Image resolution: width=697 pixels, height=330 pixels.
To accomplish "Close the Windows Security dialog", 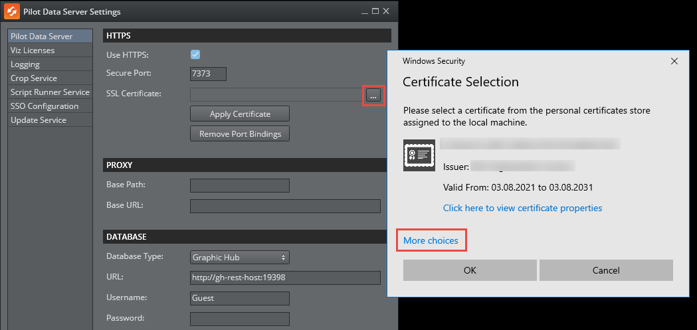I will click(x=674, y=61).
